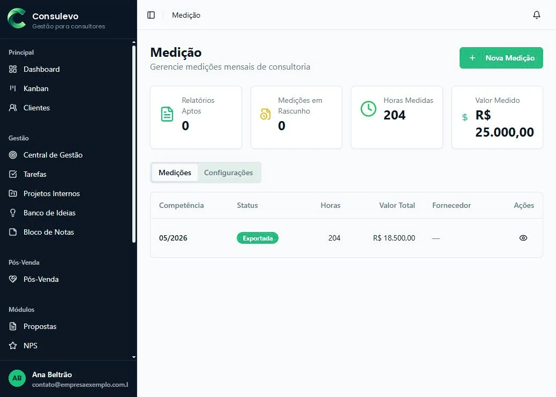Click the Dashboard grid icon
Screen dimensions: 556x397
click(x=13, y=69)
